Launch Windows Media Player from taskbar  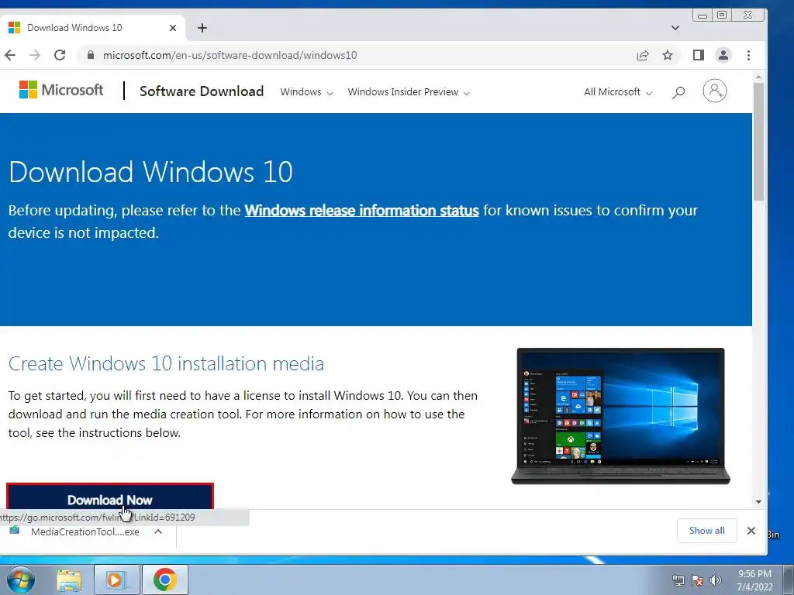point(116,580)
